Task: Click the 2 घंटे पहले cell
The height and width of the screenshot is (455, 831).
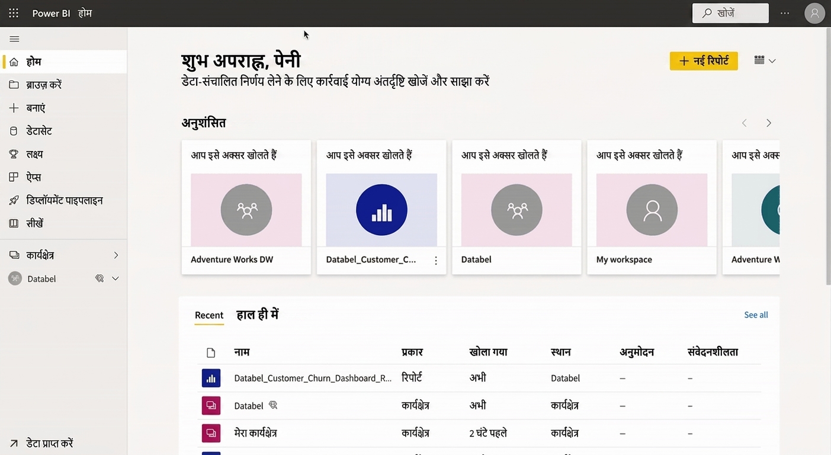Action: click(x=488, y=433)
